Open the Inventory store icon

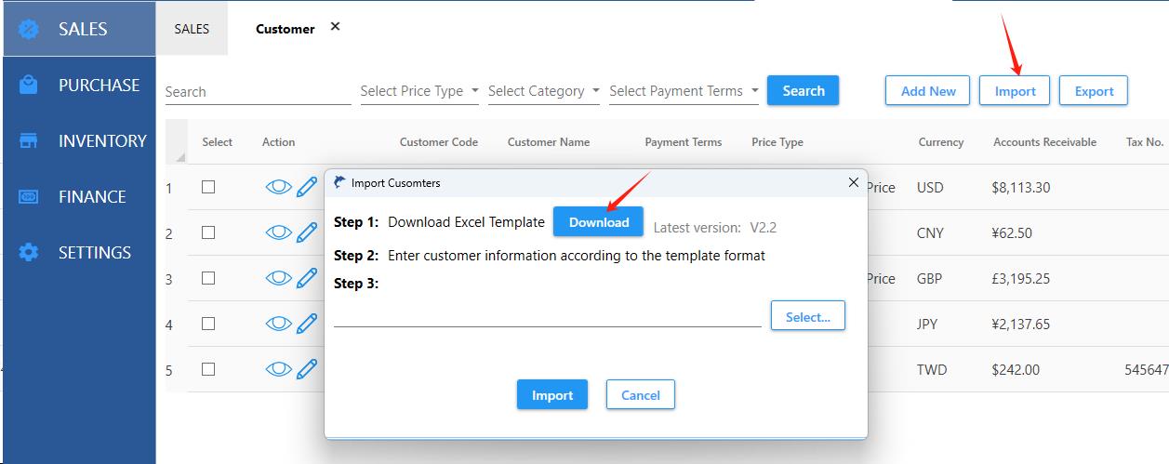point(29,140)
